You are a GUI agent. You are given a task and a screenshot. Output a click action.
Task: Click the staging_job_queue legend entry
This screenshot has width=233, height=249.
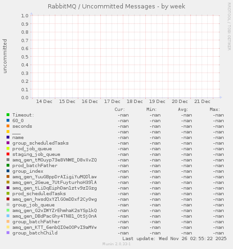[36, 154]
